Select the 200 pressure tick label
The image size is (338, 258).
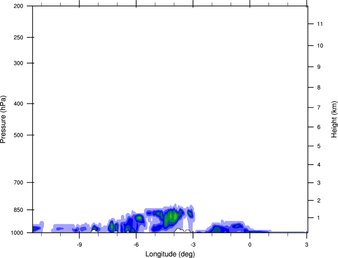pyautogui.click(x=18, y=6)
